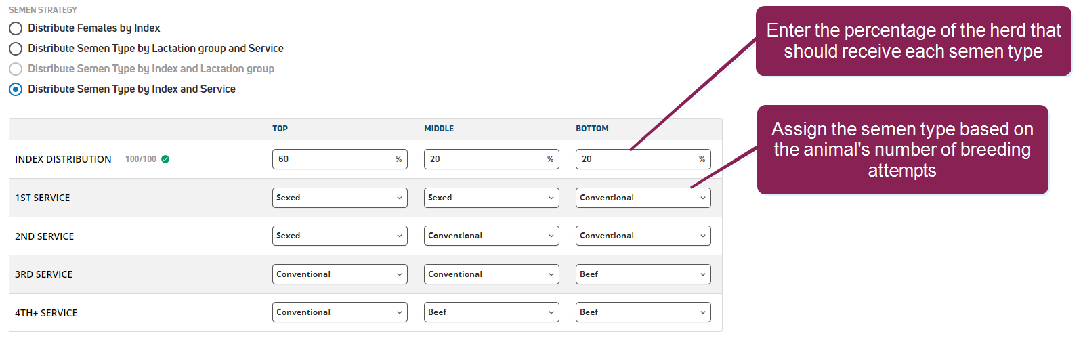
Task: Expand the 4th+ Service Top Conventional dropdown
Action: click(339, 312)
